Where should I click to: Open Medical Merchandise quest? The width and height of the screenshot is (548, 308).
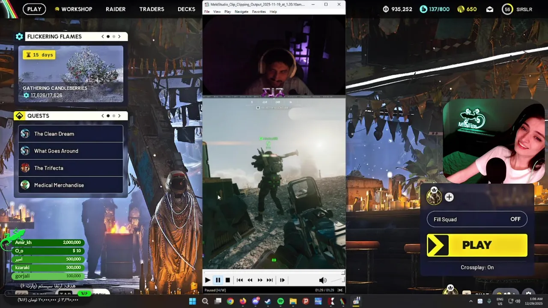pyautogui.click(x=71, y=185)
